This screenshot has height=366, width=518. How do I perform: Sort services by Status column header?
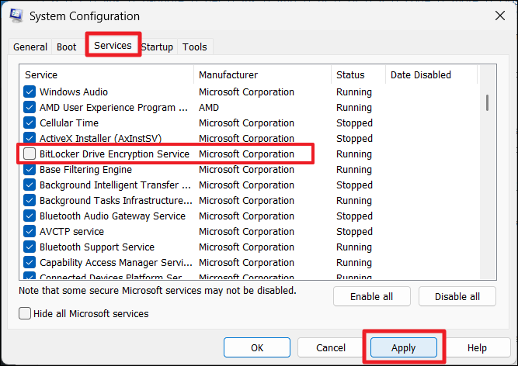357,75
